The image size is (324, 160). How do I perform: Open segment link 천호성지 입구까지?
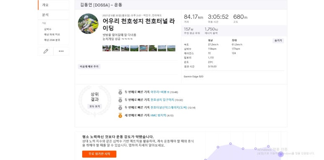(162, 100)
